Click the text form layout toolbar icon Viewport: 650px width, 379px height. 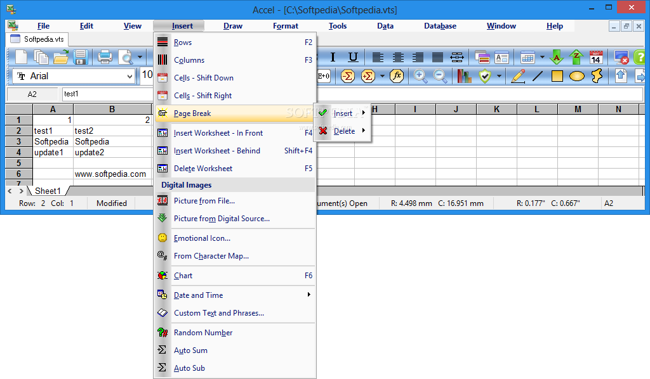coord(502,57)
